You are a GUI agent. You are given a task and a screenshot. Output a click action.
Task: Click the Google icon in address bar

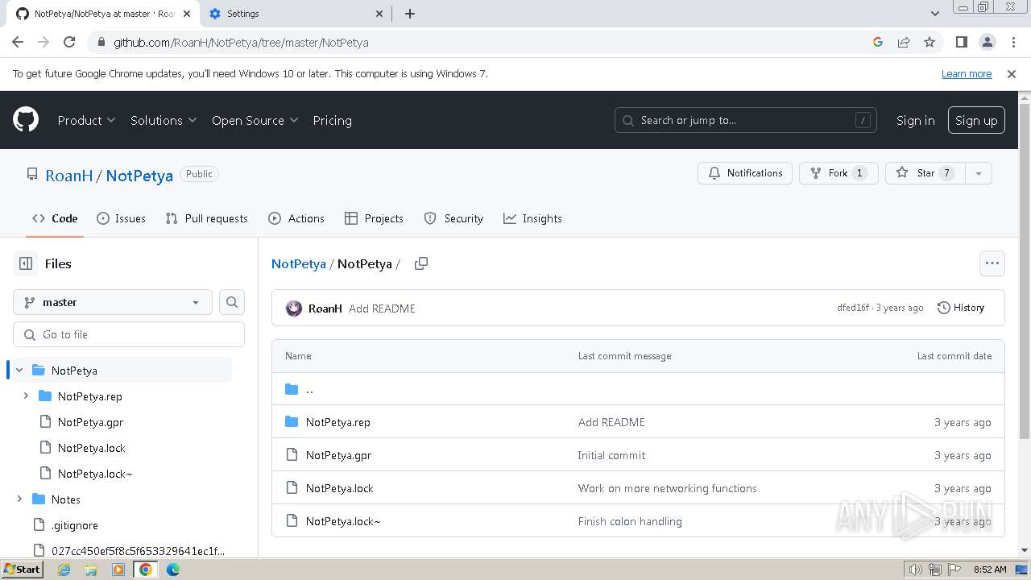878,42
